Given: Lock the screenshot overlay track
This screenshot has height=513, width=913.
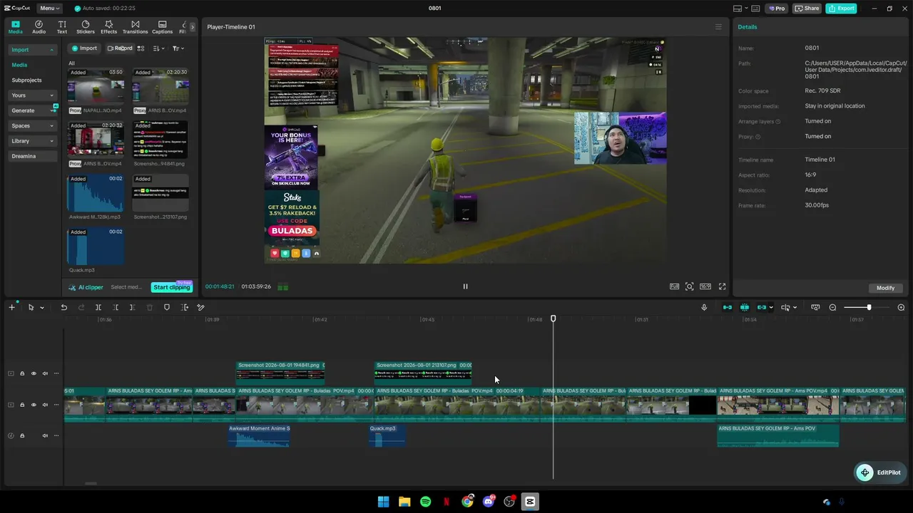Looking at the screenshot, I should click(x=22, y=373).
